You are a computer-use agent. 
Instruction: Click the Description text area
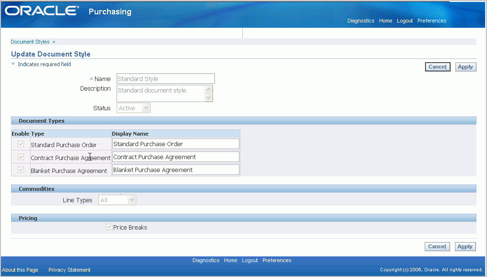click(x=161, y=93)
